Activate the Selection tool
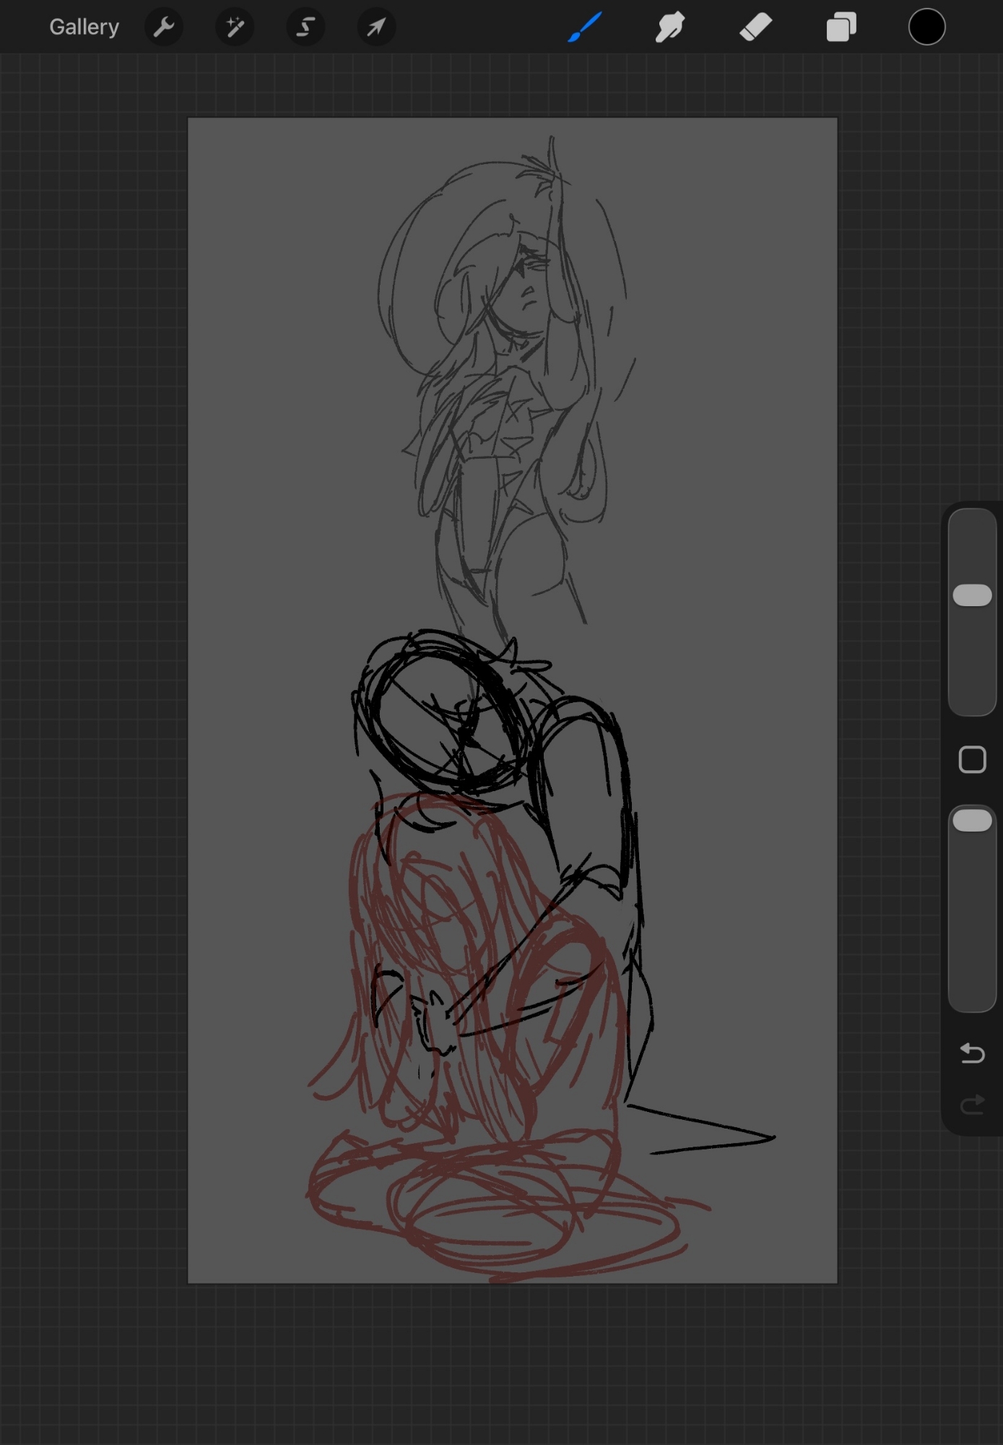Image resolution: width=1003 pixels, height=1445 pixels. (305, 27)
